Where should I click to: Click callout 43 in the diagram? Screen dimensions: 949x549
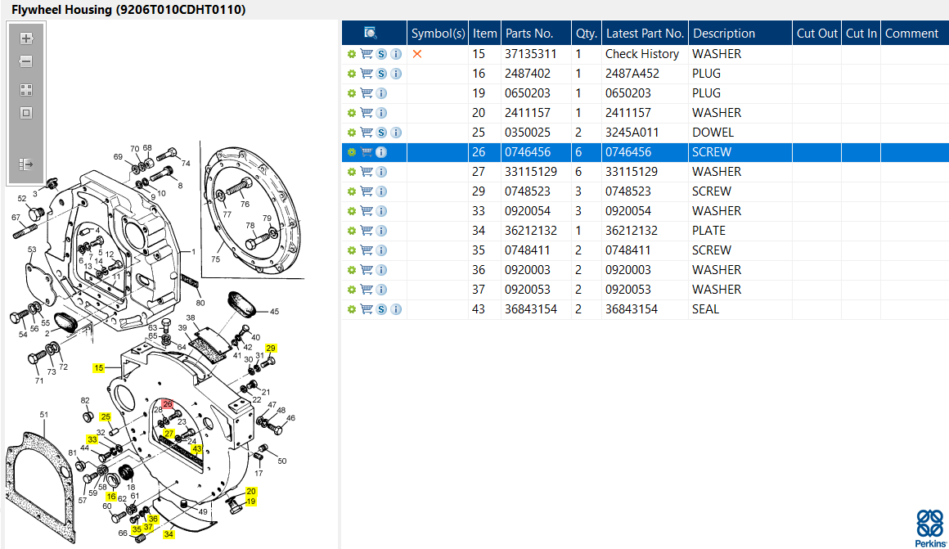pyautogui.click(x=197, y=449)
